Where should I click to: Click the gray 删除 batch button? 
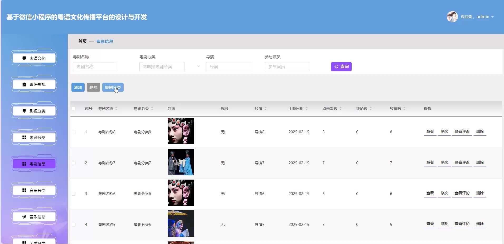tap(93, 87)
